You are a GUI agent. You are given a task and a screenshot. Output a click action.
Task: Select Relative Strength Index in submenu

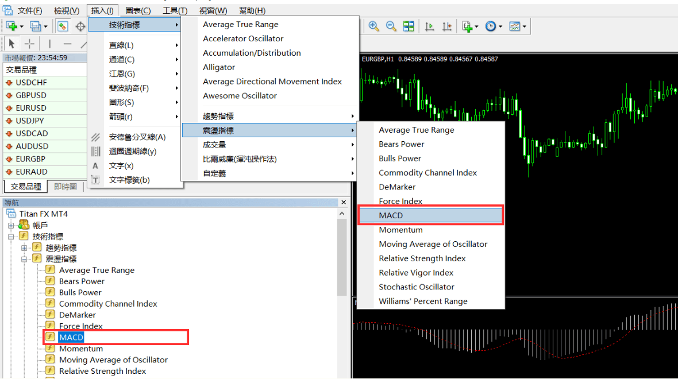pyautogui.click(x=422, y=258)
